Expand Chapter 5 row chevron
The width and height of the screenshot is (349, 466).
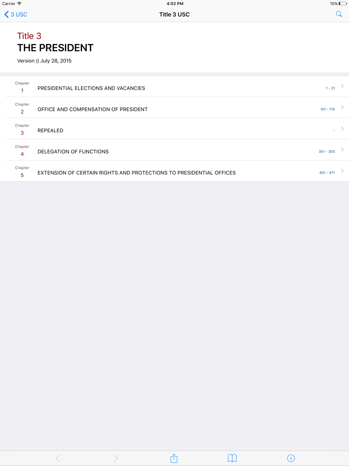(342, 171)
